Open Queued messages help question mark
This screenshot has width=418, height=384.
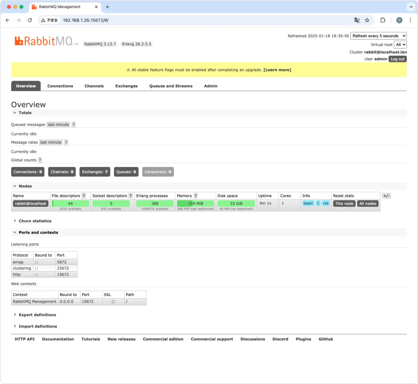click(x=74, y=125)
